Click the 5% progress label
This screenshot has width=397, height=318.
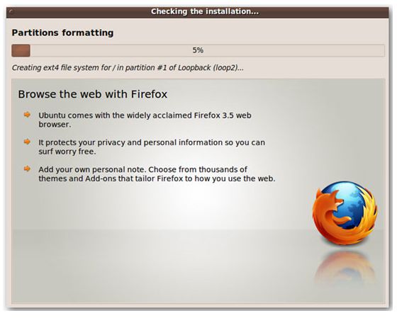click(x=198, y=50)
